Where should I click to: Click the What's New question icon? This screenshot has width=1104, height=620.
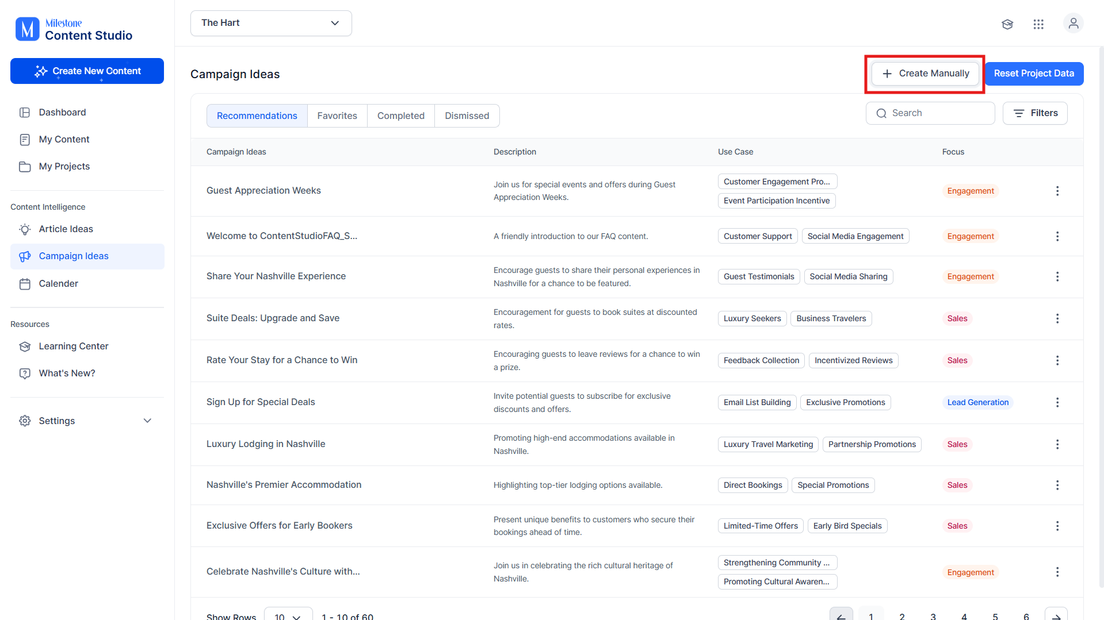click(x=25, y=373)
